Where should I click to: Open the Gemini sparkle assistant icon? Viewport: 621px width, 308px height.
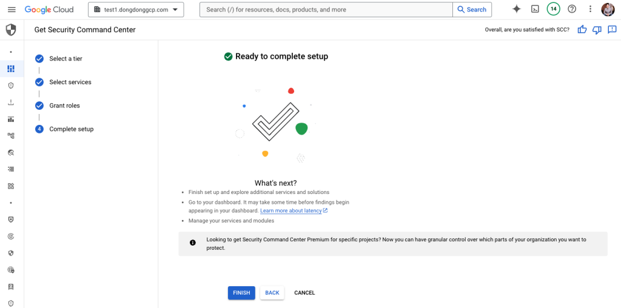pyautogui.click(x=517, y=9)
